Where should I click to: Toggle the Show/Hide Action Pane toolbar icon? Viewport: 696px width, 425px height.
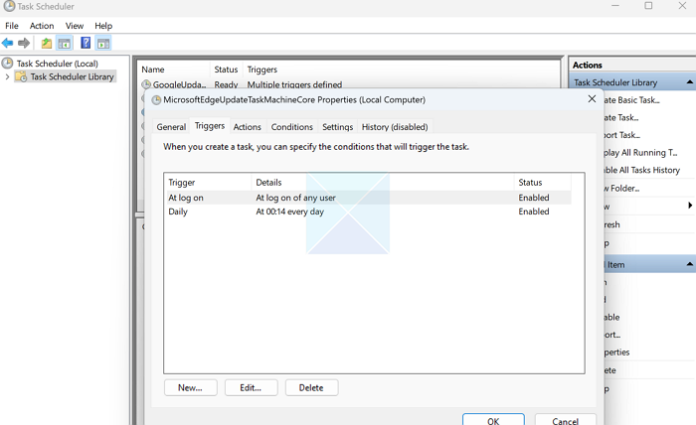(x=103, y=43)
